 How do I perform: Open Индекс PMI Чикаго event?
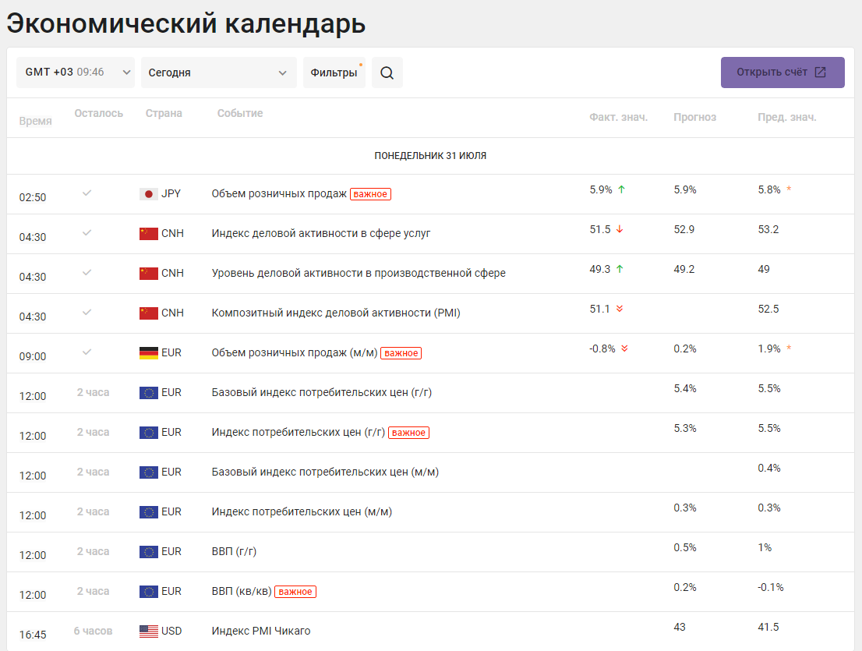pyautogui.click(x=261, y=631)
